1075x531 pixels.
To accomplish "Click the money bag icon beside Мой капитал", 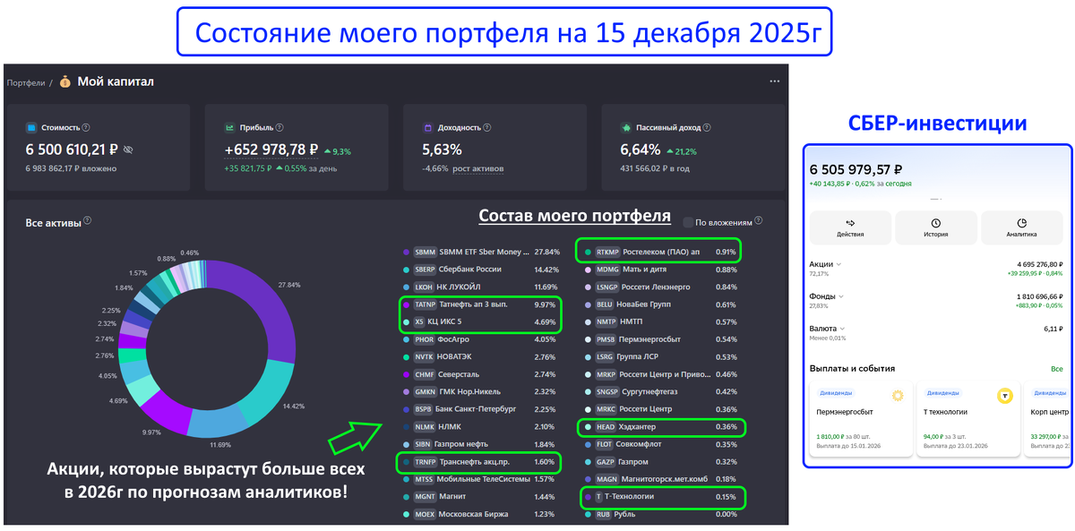I will pyautogui.click(x=64, y=82).
